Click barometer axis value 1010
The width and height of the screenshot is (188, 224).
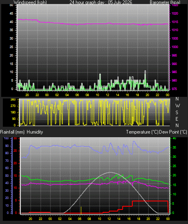click(175, 30)
